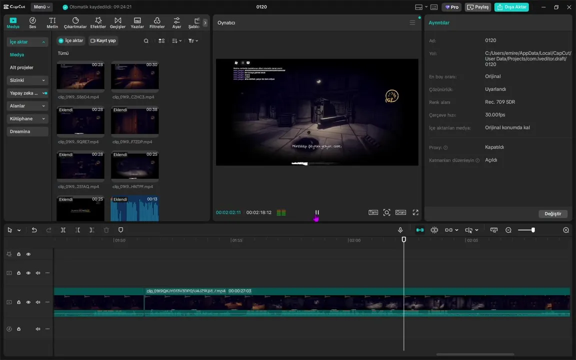
Task: Hide the effects track with its eye icon
Action: pyautogui.click(x=28, y=254)
